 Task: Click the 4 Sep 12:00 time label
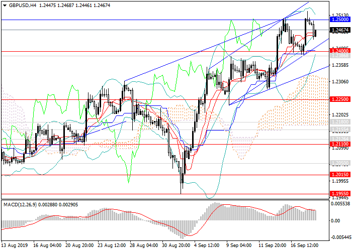[207, 246]
